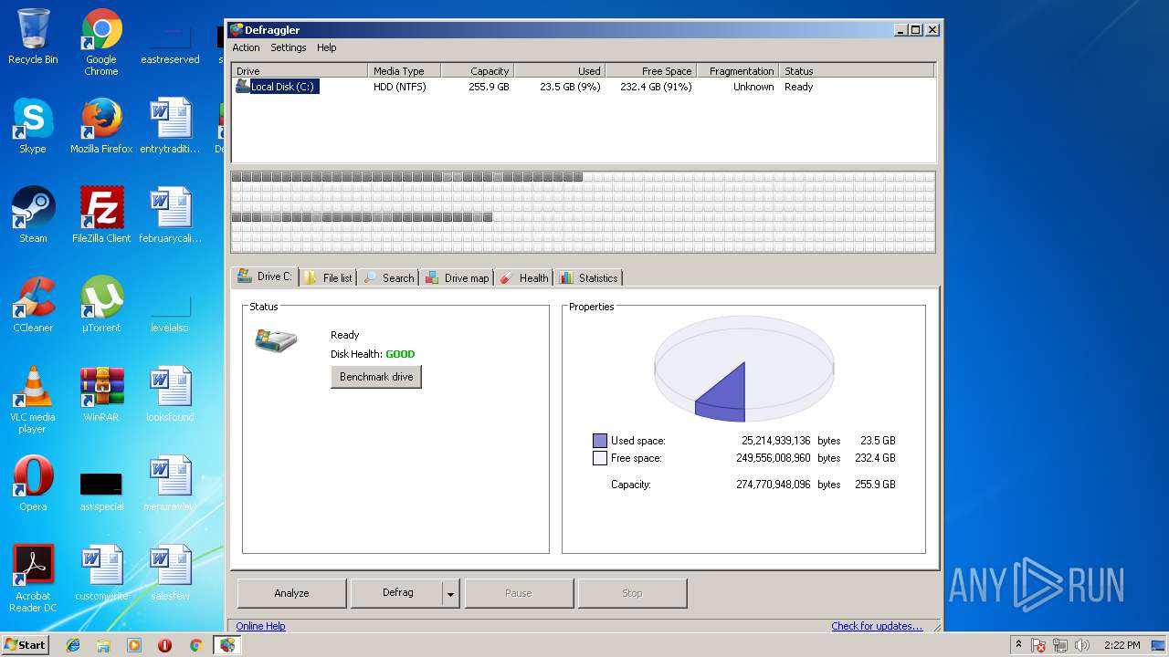Launch CCleaner from the desktop

click(x=33, y=305)
